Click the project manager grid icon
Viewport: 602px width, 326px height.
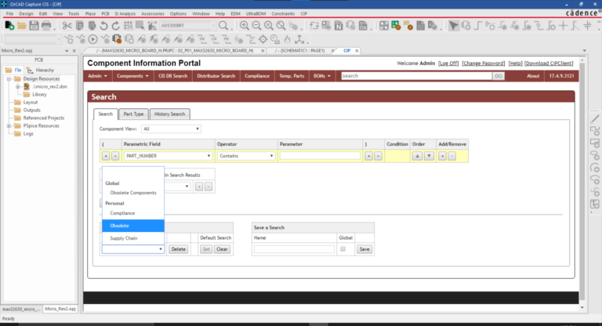click(x=383, y=26)
